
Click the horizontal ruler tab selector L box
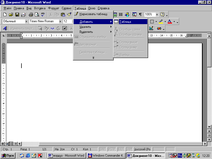point(3,36)
